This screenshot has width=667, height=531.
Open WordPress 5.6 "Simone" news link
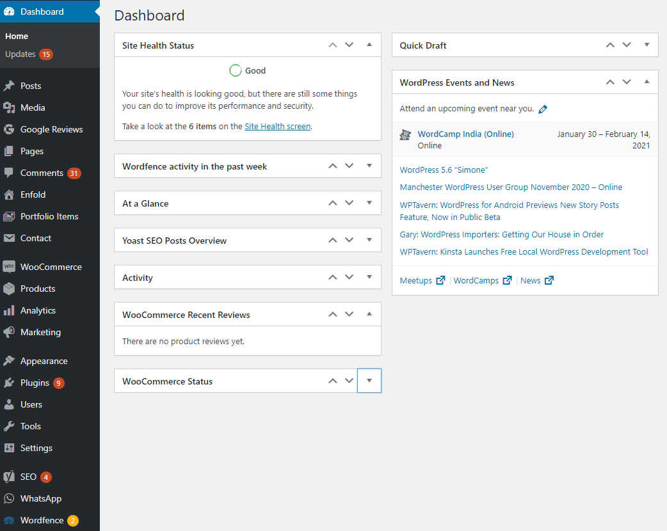[x=444, y=170]
